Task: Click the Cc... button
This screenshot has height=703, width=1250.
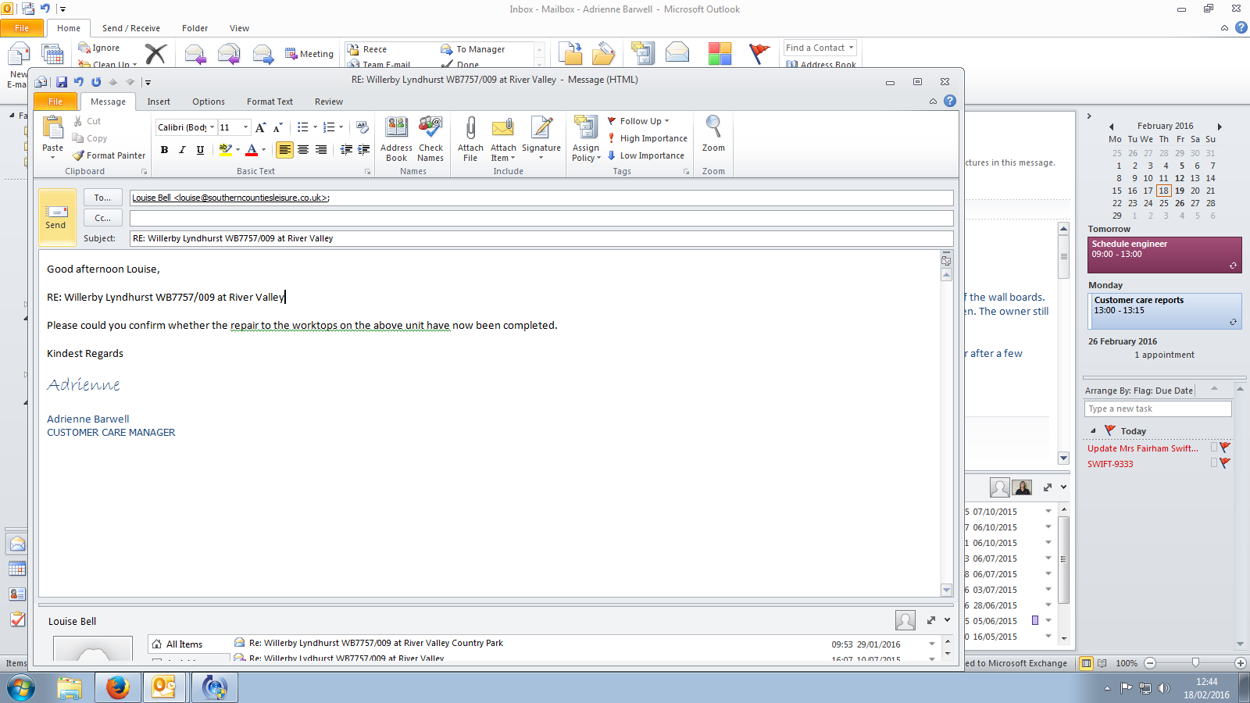Action: pyautogui.click(x=103, y=218)
